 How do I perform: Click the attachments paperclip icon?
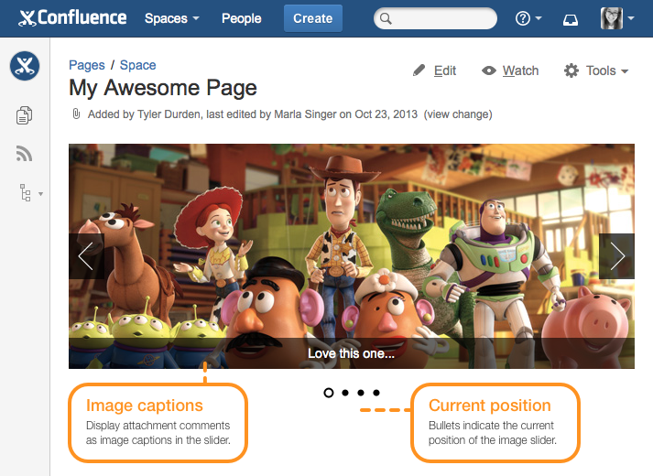coord(76,114)
